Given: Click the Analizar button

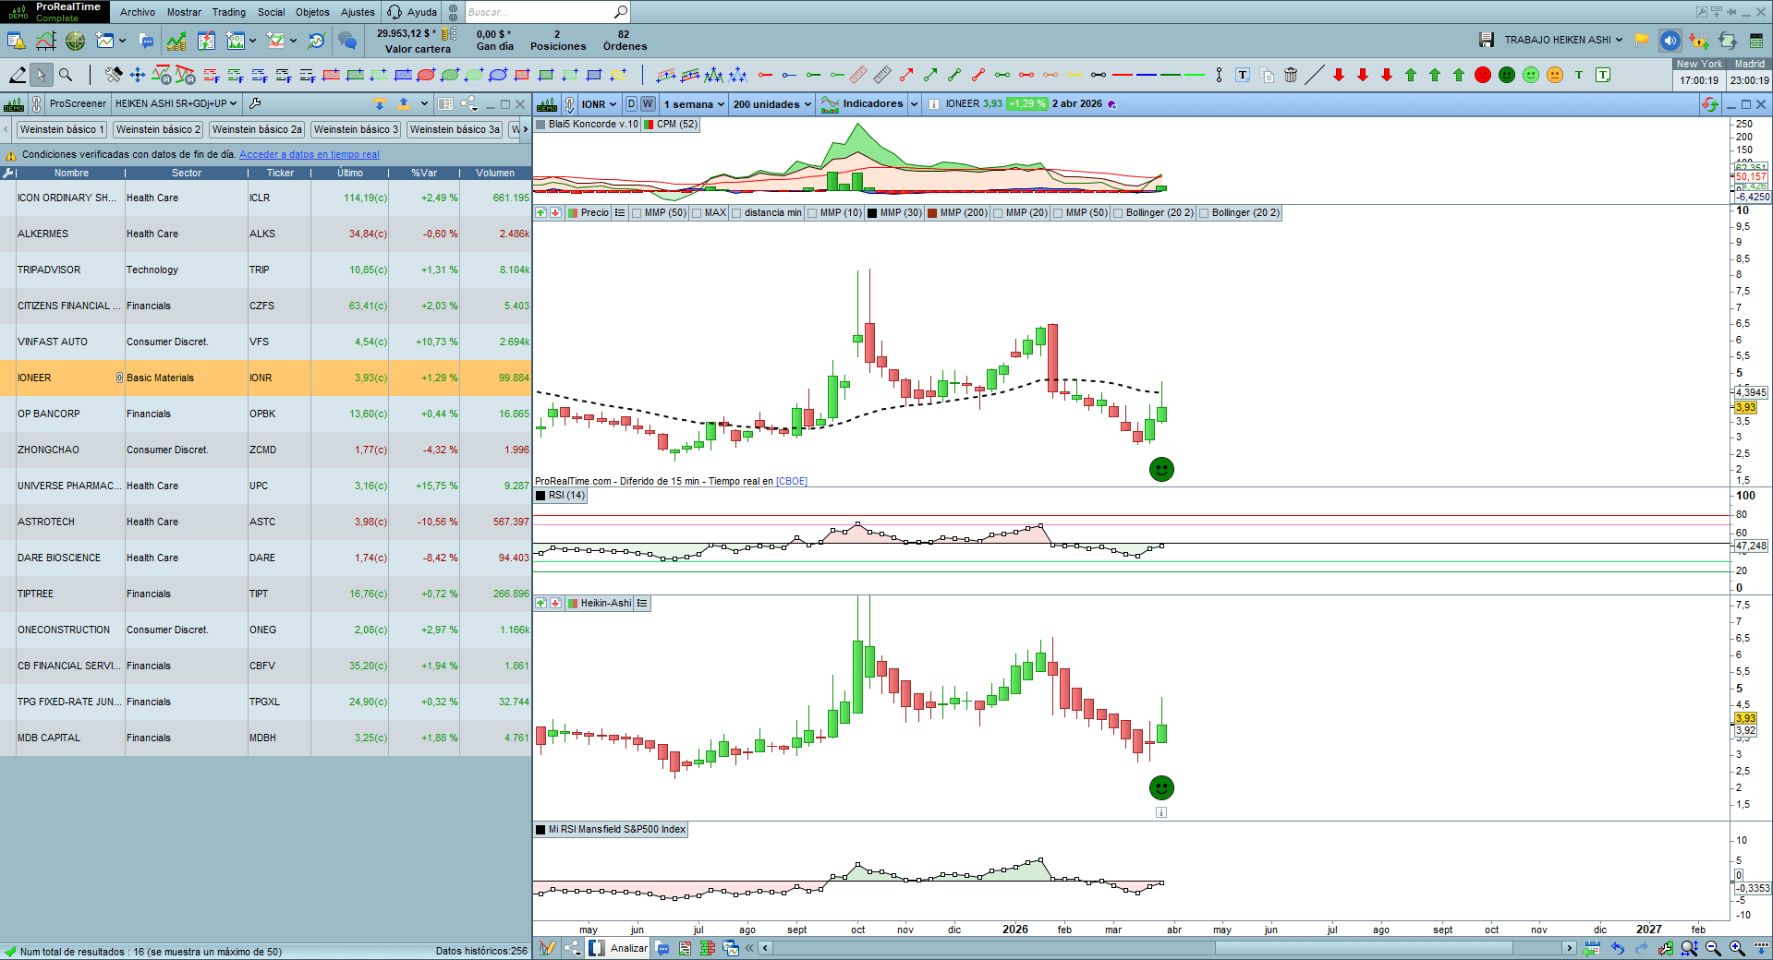Looking at the screenshot, I should point(618,948).
